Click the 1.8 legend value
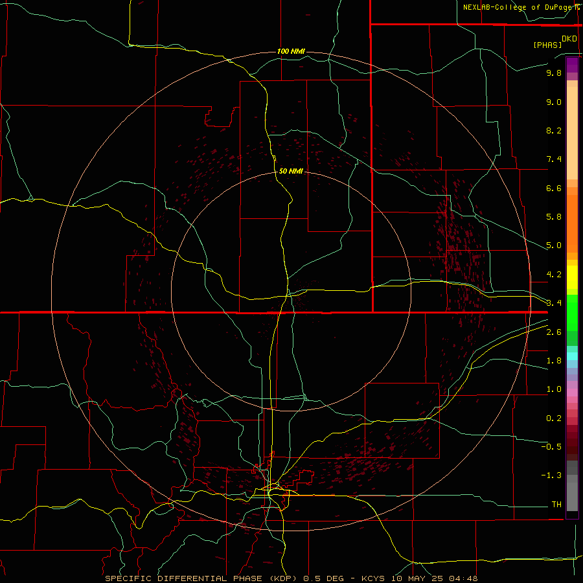583x583 pixels. [x=554, y=361]
